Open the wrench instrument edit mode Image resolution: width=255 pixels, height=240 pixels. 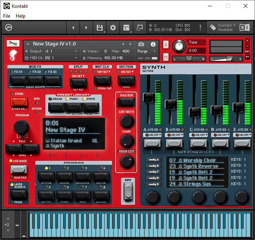(13, 43)
